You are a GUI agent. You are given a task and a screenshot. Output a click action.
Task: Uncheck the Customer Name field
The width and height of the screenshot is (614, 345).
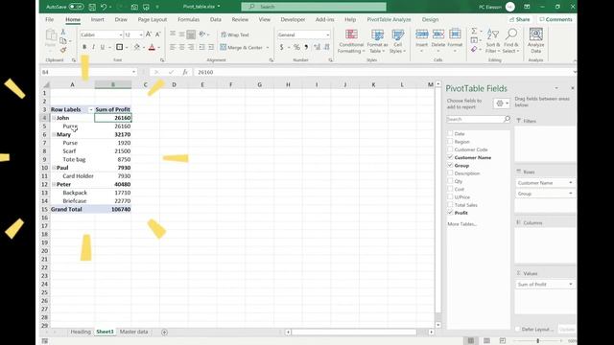coord(450,157)
